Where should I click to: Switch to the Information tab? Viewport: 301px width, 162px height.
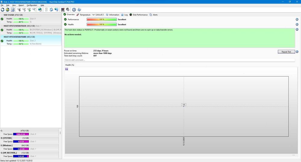point(113,15)
